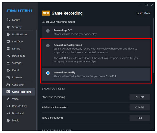Click the main panel vertical scrollbar

(154, 46)
